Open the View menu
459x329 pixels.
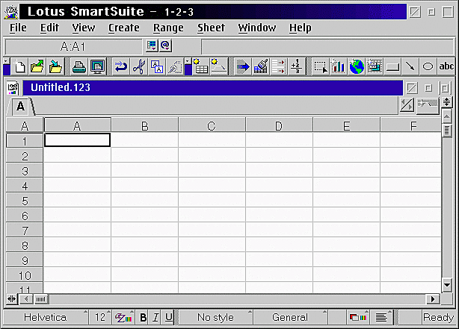[84, 28]
